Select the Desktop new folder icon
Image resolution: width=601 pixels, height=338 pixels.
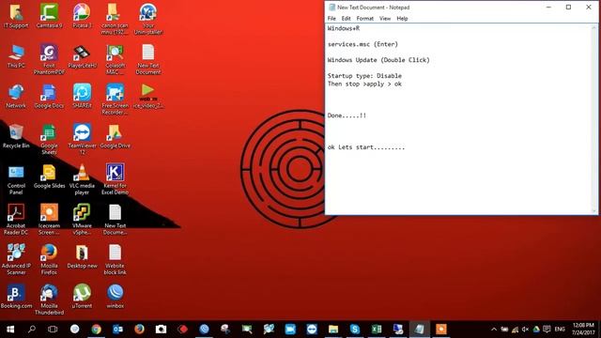pos(82,256)
